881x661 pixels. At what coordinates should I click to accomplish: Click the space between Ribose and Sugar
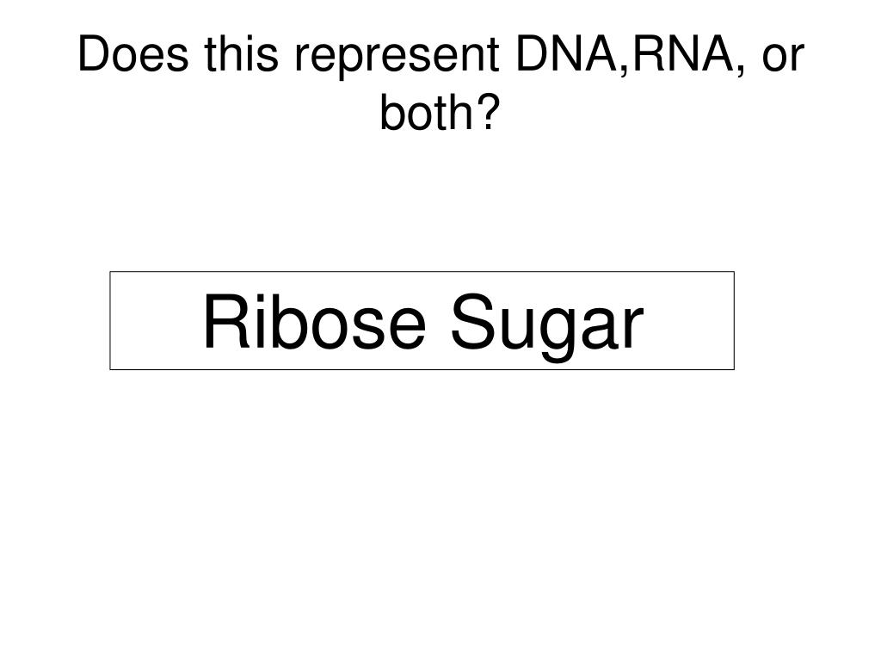pos(438,322)
